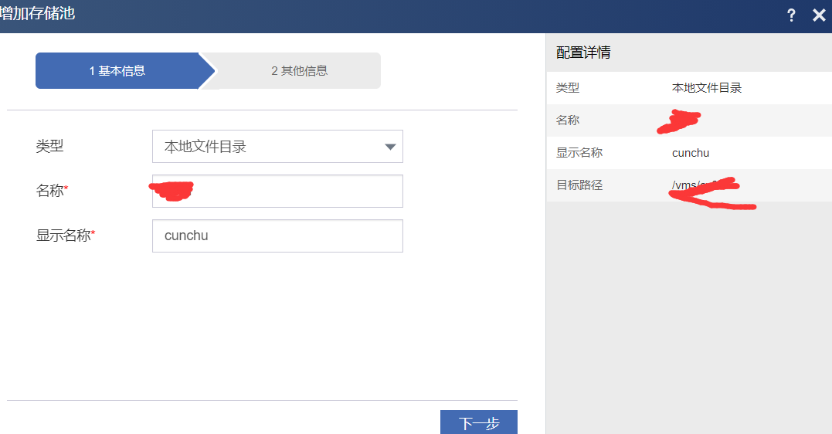Click the 显示名称 label in config details
This screenshot has height=434, width=832.
point(579,153)
